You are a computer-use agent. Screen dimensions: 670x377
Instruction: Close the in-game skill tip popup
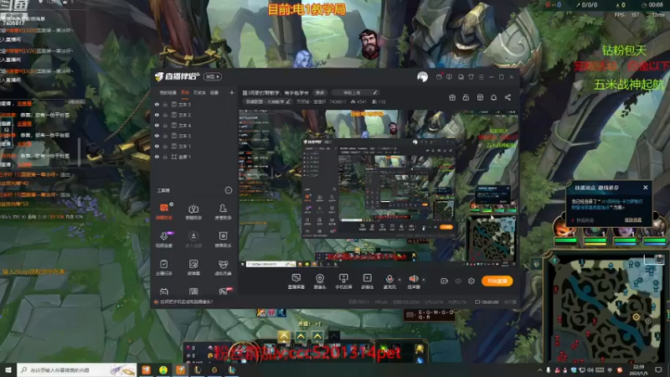(x=645, y=188)
